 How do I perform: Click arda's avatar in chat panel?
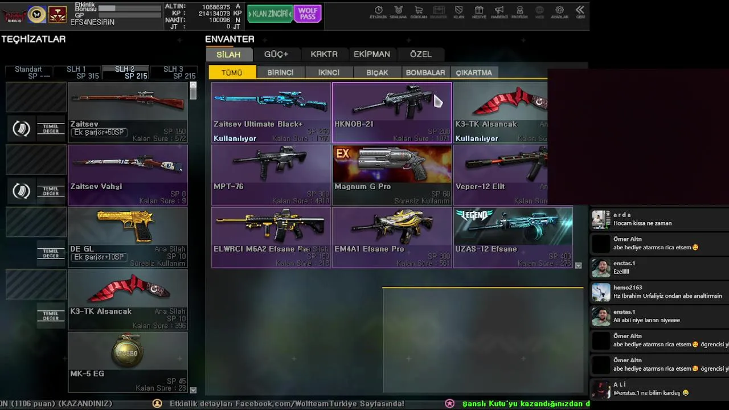601,219
